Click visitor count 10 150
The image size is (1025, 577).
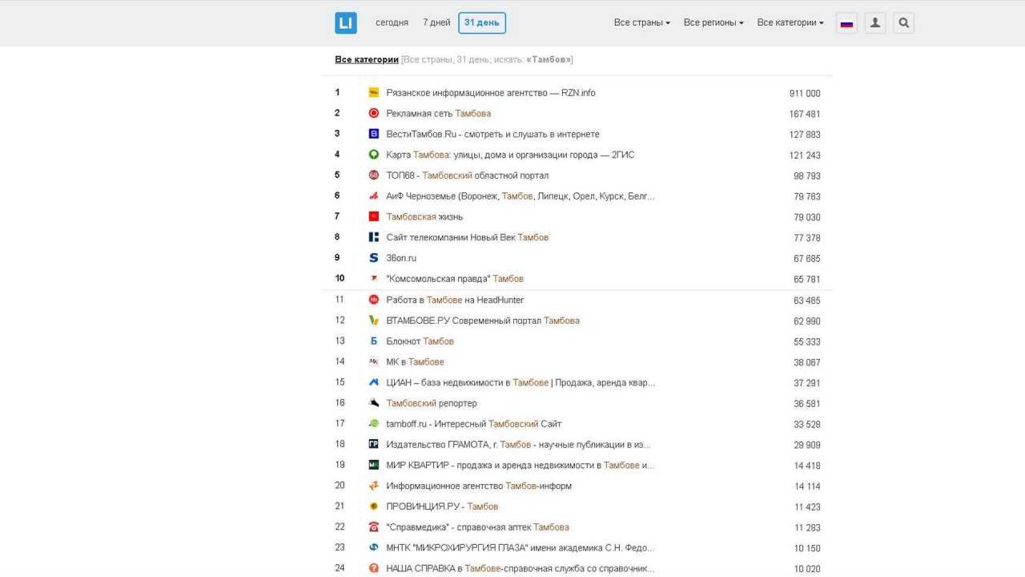pyautogui.click(x=807, y=548)
